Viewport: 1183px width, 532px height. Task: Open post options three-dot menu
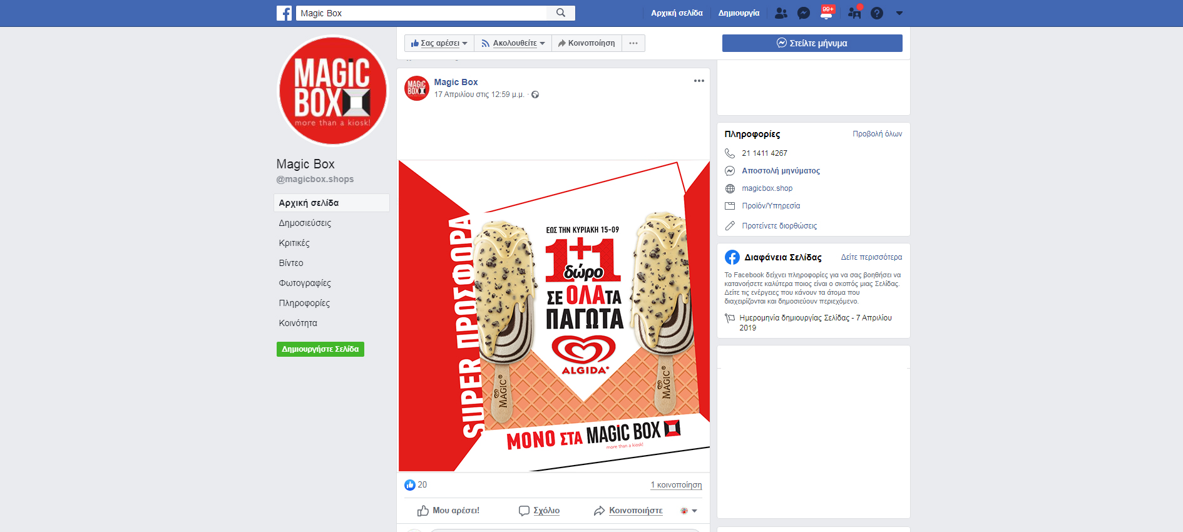point(699,81)
